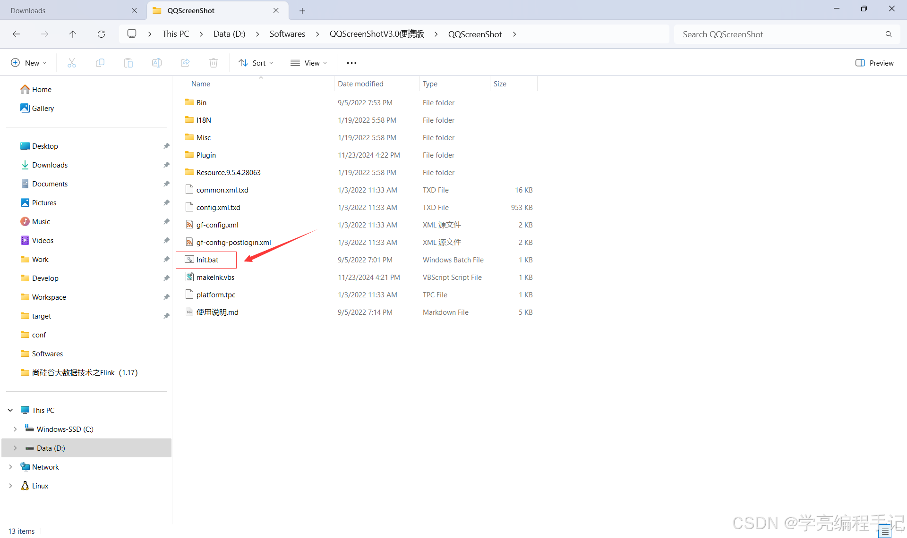907x538 pixels.
Task: Switch to thumbnail view in status bar
Action: click(x=898, y=531)
